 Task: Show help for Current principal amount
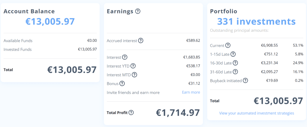click(x=228, y=45)
